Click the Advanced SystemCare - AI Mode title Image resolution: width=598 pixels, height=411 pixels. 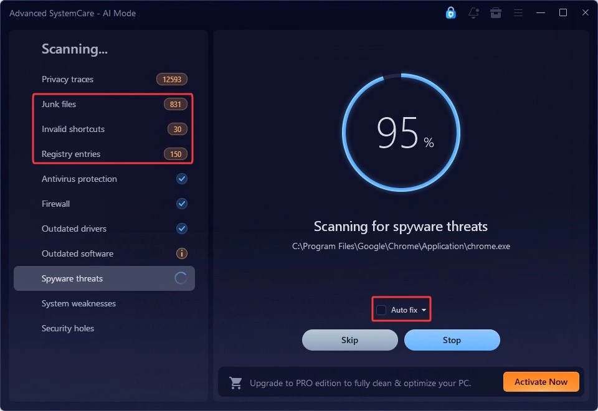pos(72,13)
